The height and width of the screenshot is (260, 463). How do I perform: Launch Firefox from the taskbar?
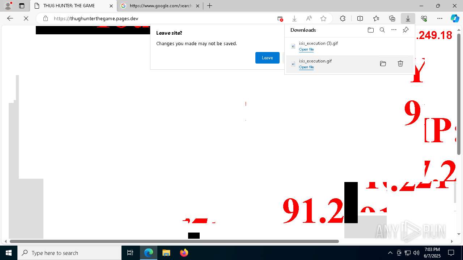coord(184,253)
